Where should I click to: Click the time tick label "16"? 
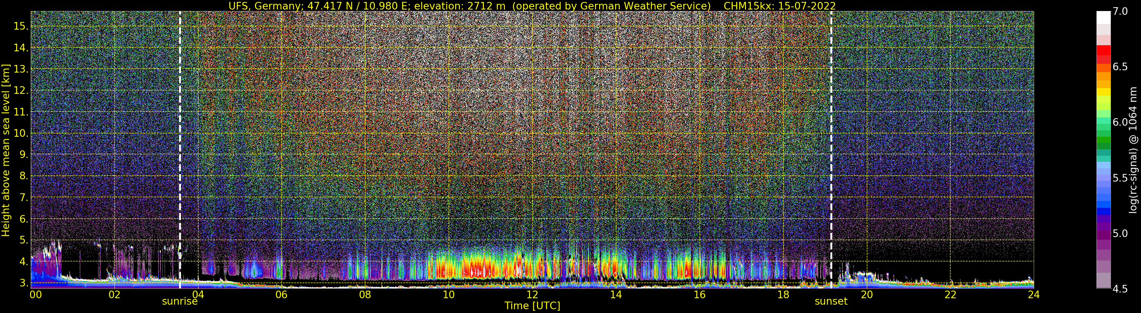pos(700,294)
